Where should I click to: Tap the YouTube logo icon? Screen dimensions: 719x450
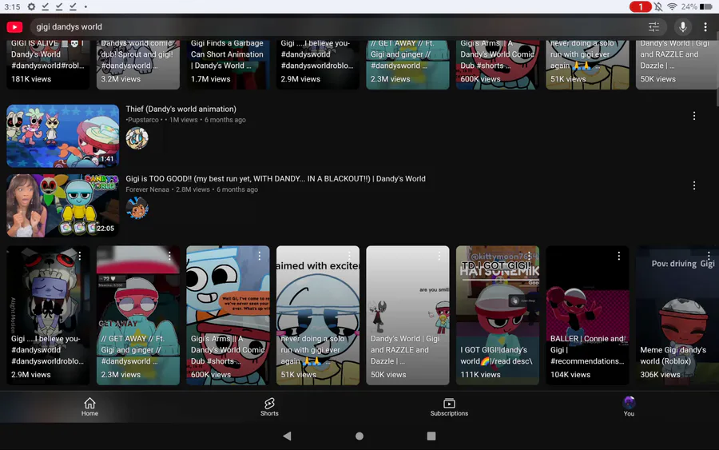[14, 27]
